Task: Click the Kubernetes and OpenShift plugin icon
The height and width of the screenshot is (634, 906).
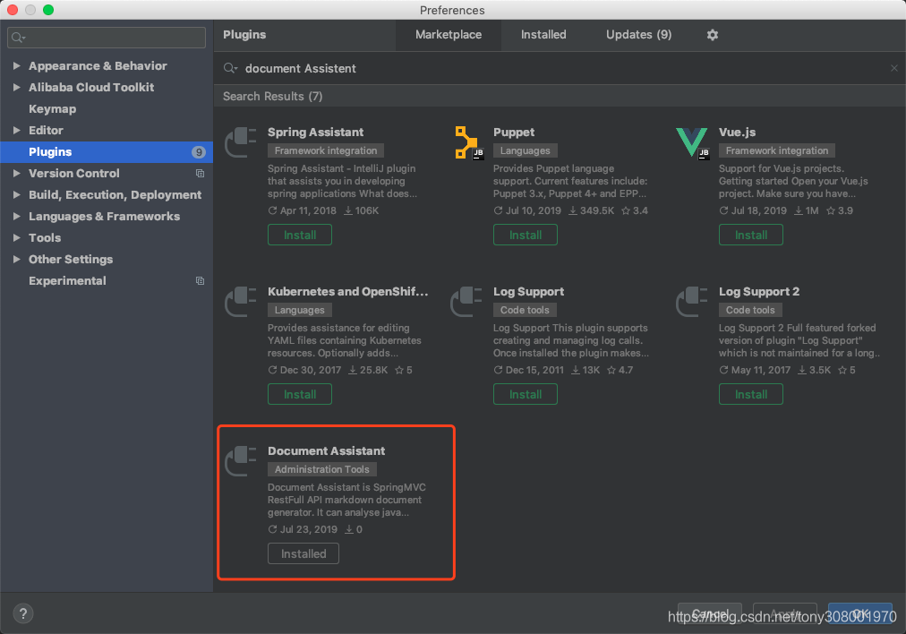Action: tap(240, 302)
